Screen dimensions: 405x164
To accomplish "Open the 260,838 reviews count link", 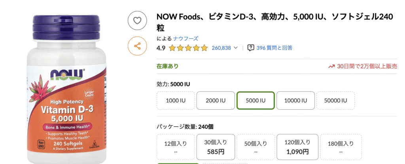I will coord(221,48).
